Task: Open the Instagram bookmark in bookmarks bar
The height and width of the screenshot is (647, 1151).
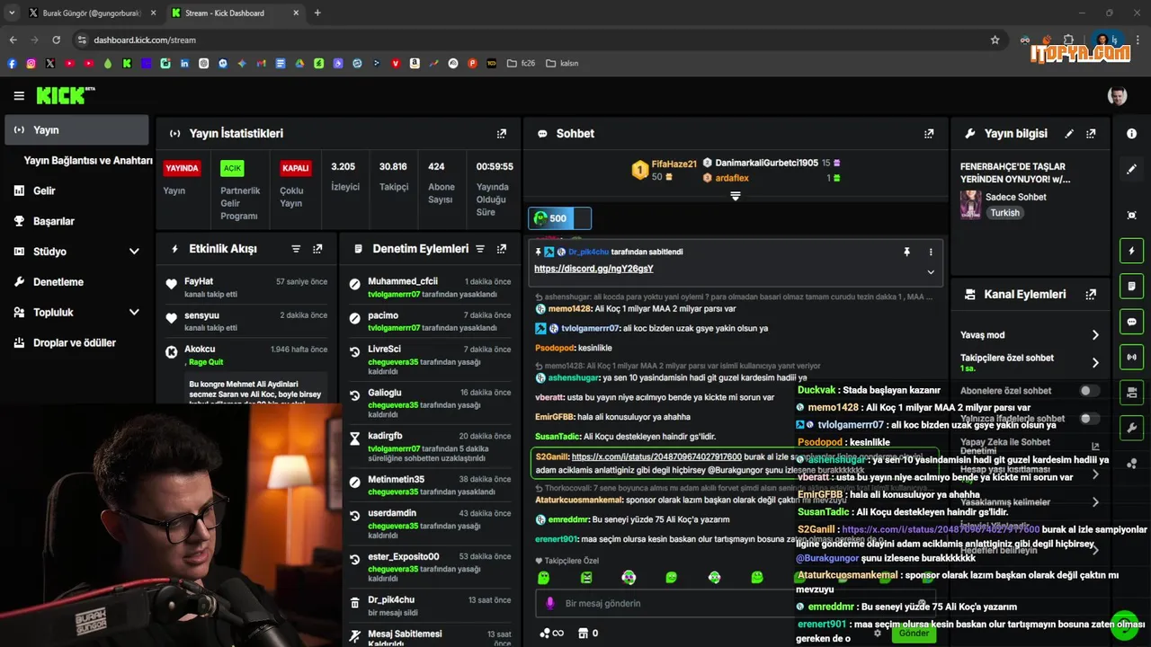Action: [x=31, y=63]
